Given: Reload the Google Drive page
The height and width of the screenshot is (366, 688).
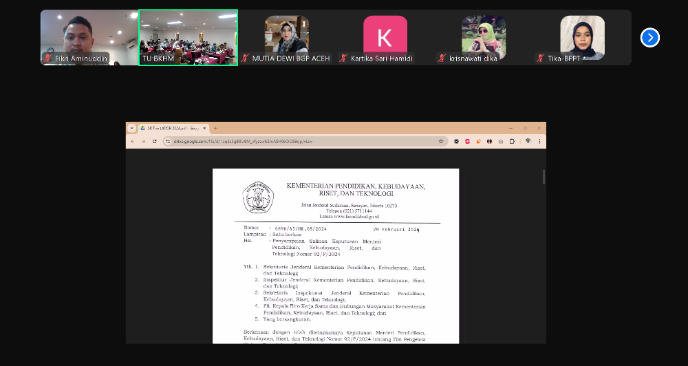Looking at the screenshot, I should (x=154, y=141).
